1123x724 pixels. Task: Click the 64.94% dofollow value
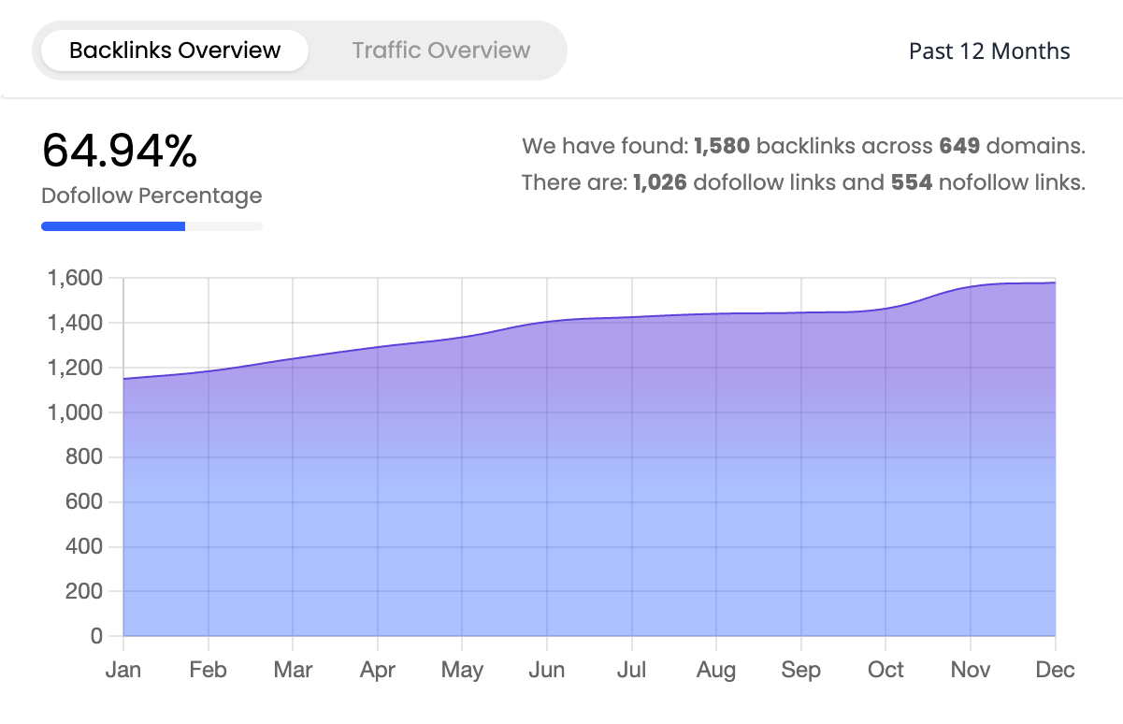pos(120,152)
